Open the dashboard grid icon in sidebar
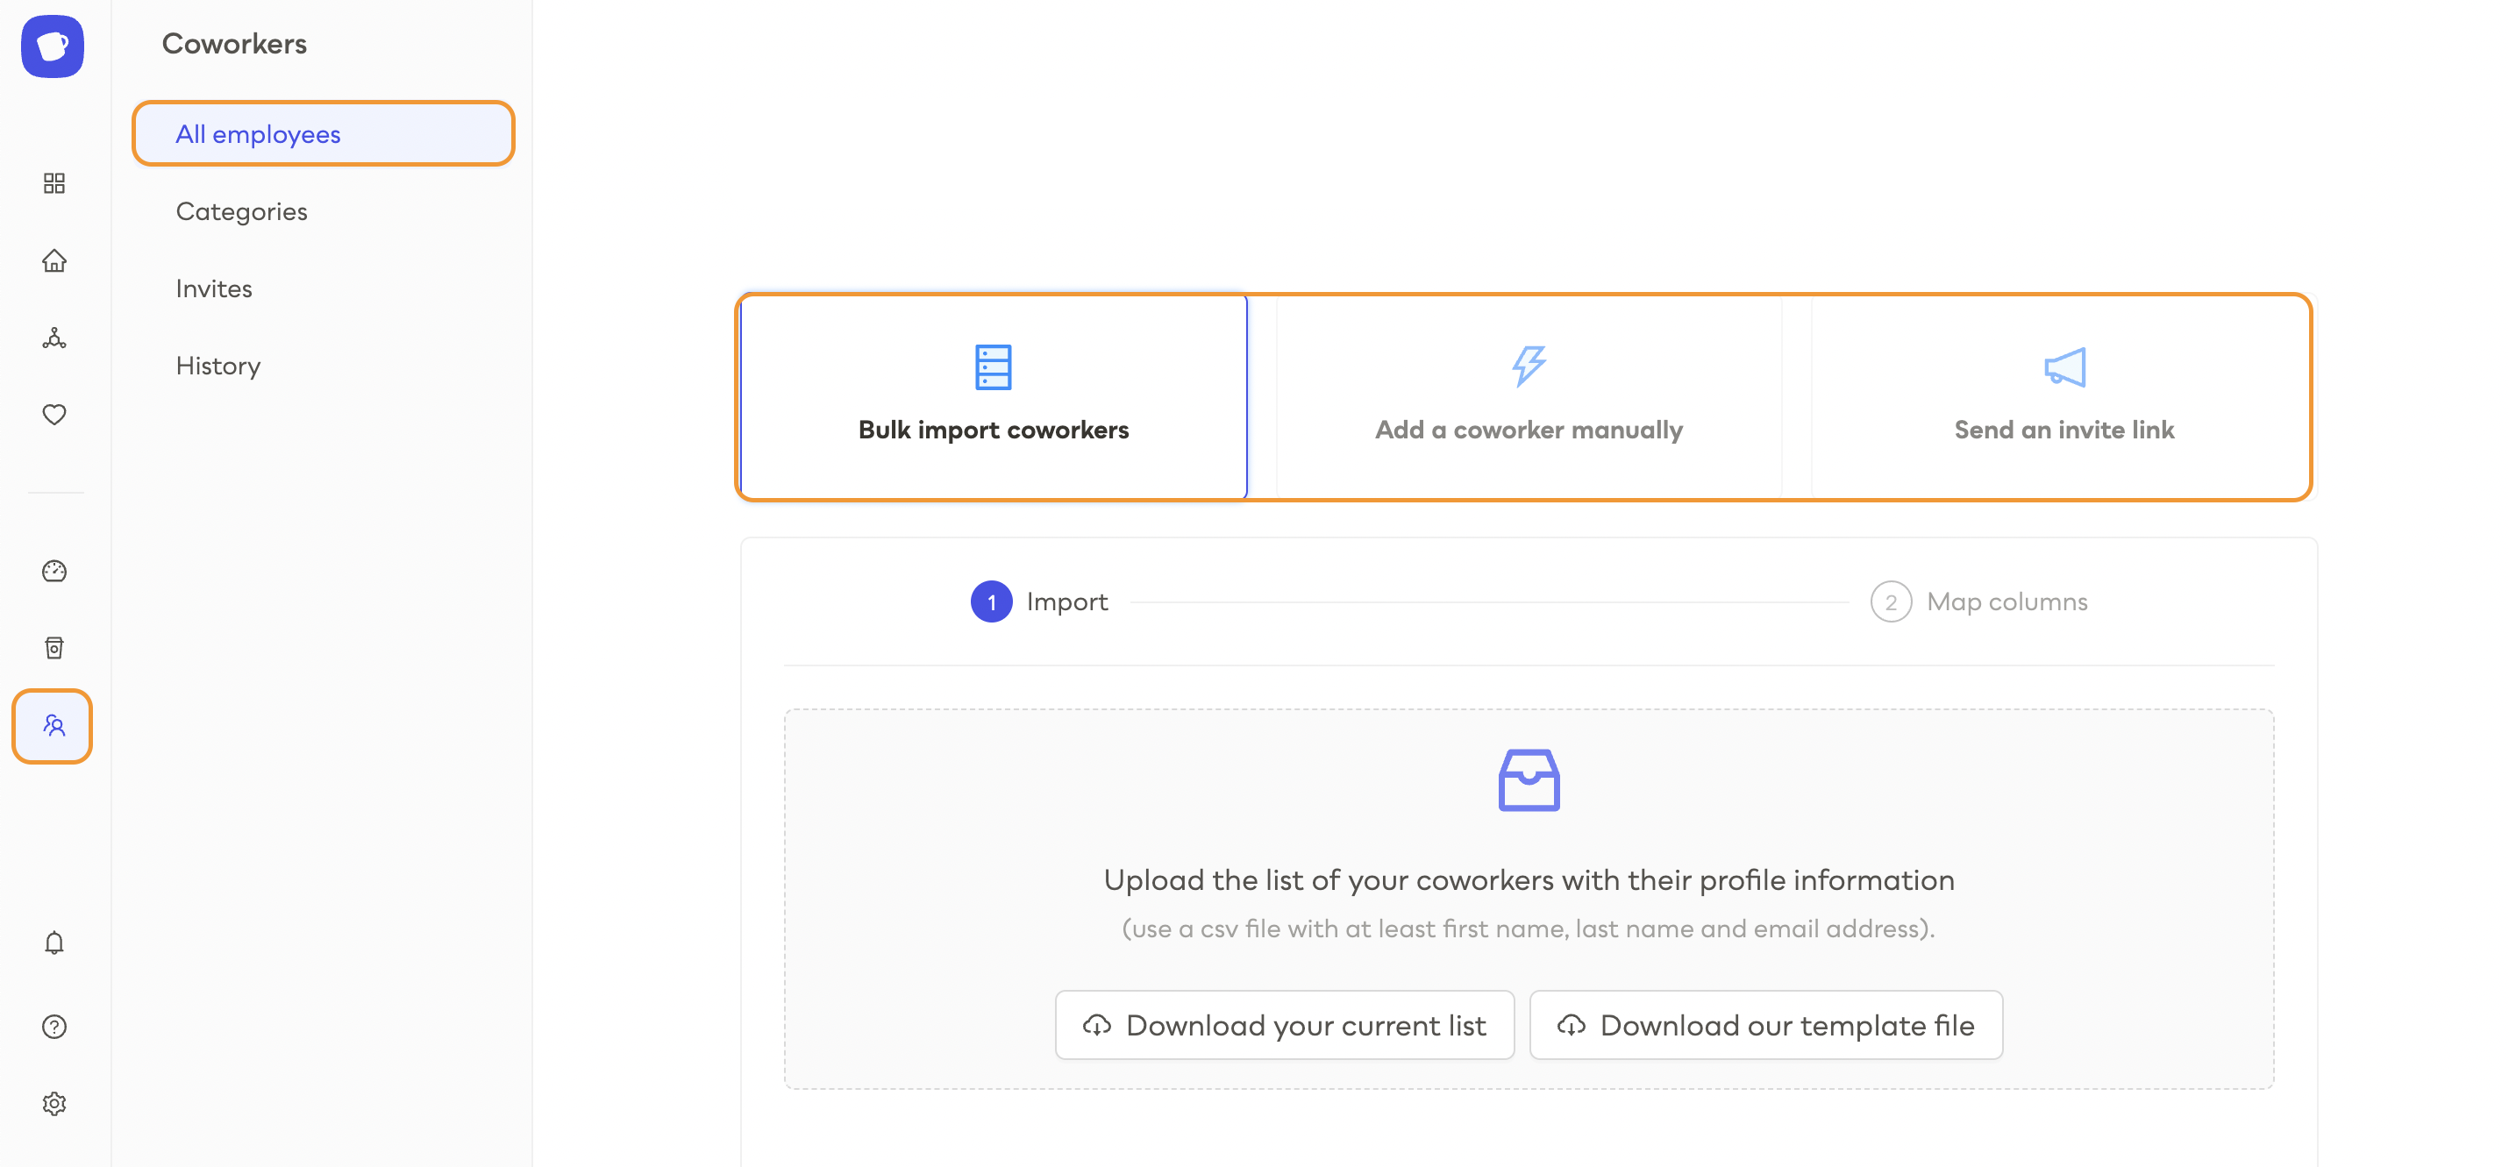 (x=54, y=183)
